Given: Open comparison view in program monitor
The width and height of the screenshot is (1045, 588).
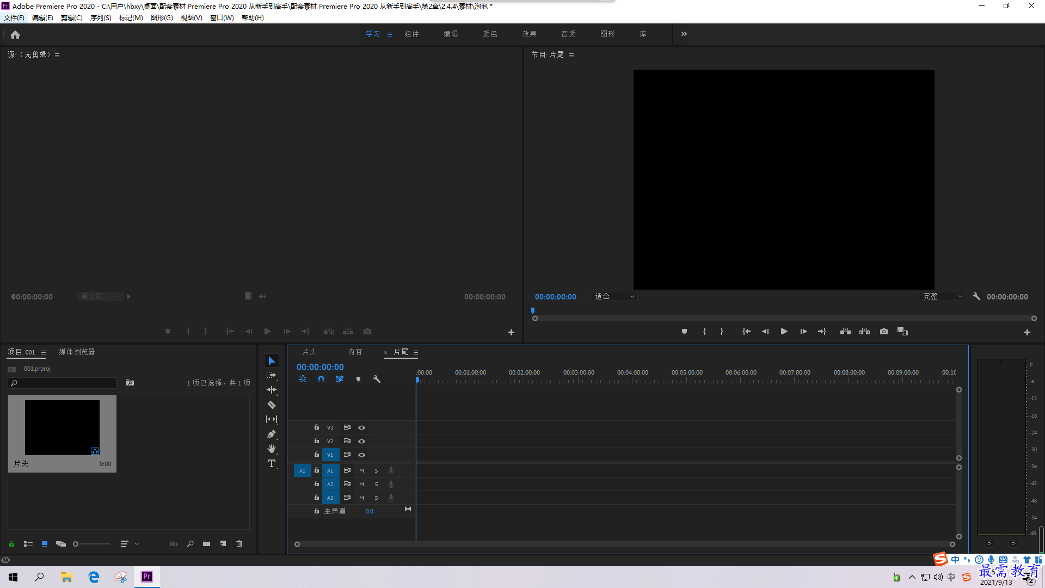Looking at the screenshot, I should pos(902,332).
